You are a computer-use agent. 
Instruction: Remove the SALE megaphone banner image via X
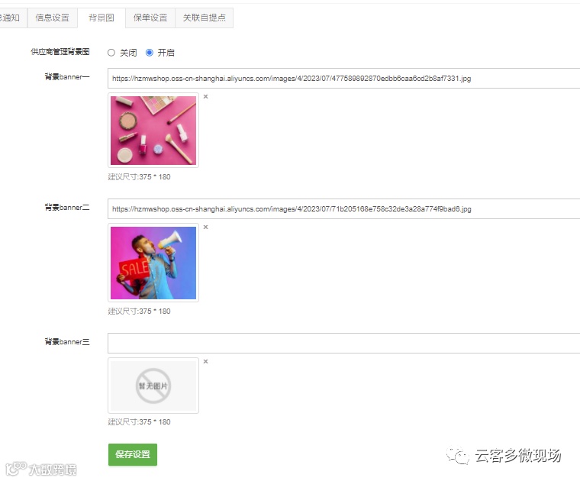coord(205,228)
